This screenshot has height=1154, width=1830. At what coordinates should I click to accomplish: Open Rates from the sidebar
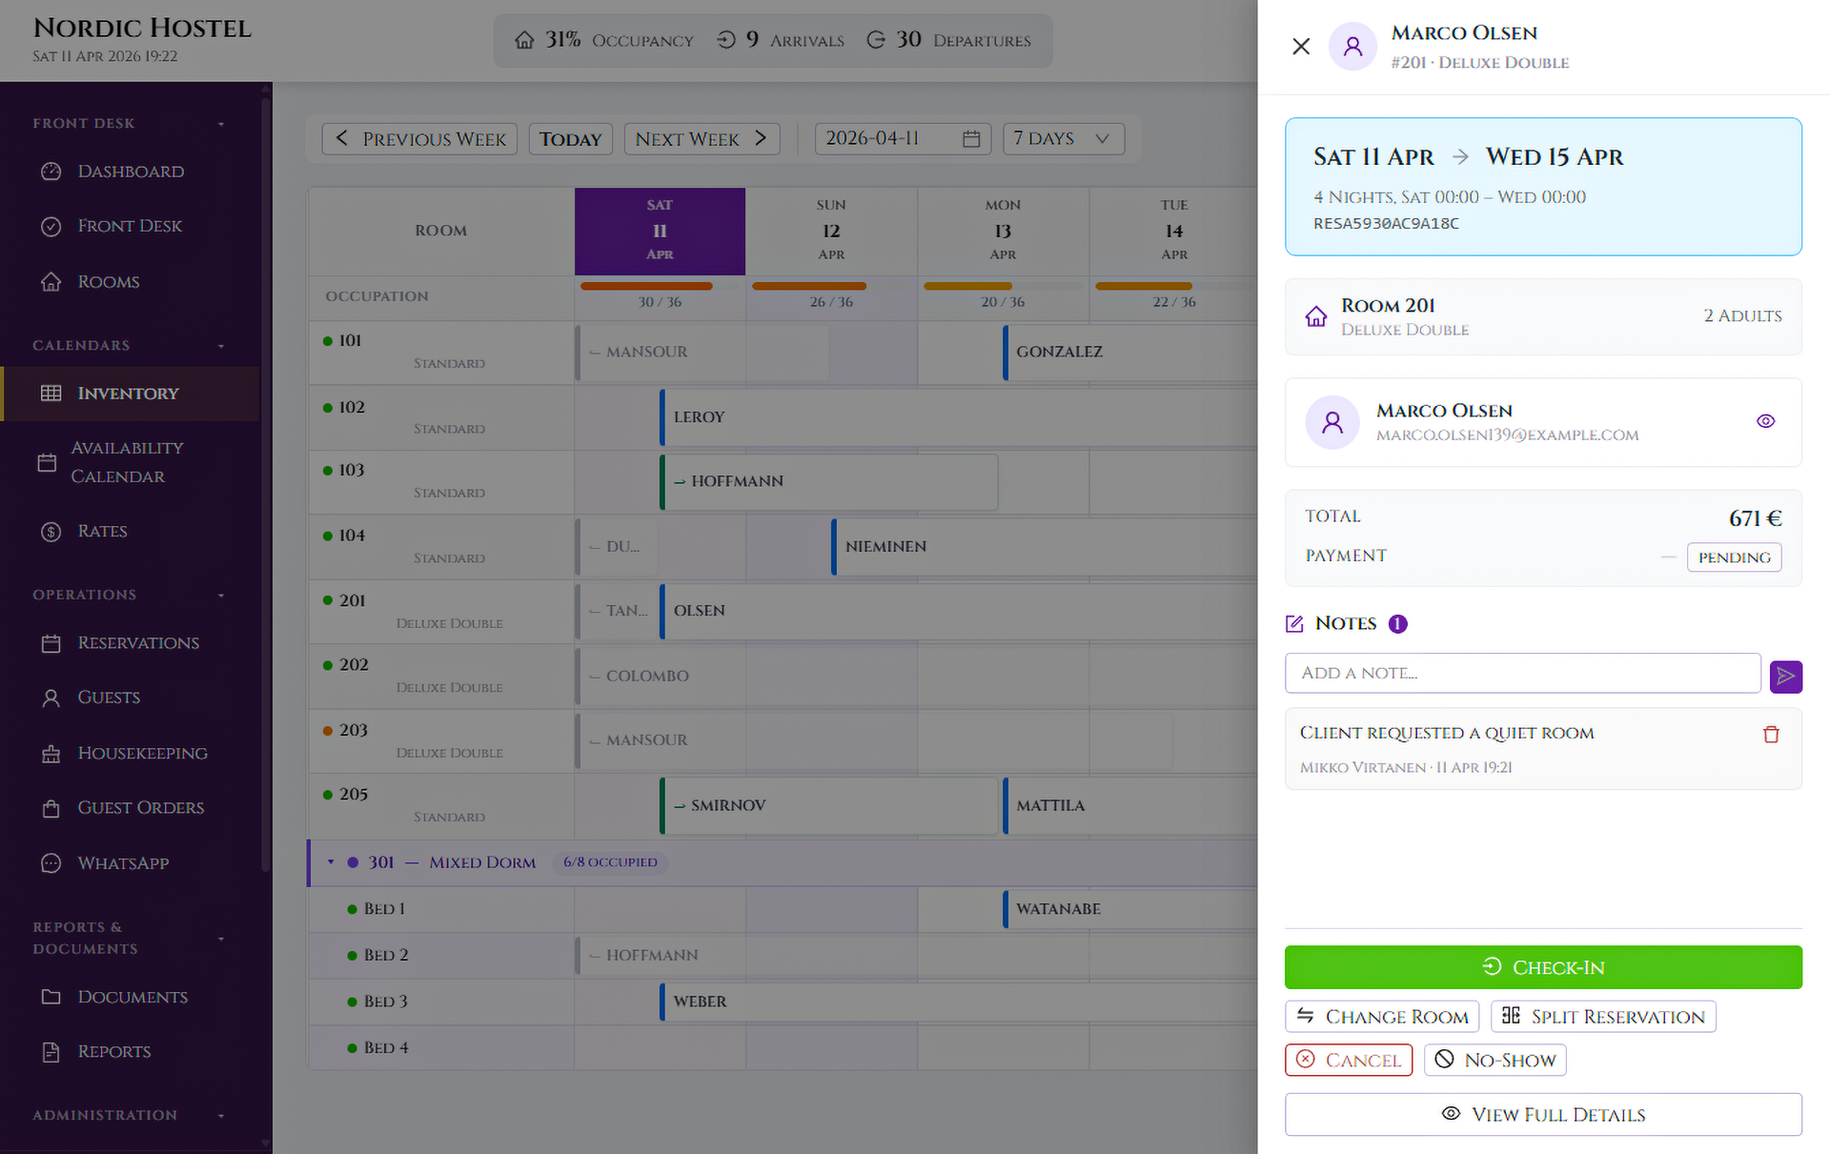102,532
